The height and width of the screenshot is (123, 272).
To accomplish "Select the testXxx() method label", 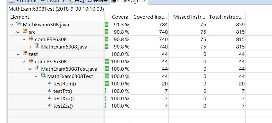I will pos(64,99).
